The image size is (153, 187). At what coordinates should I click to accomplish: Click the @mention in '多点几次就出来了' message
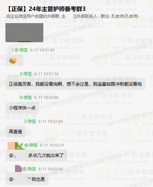pyautogui.click(x=17, y=155)
